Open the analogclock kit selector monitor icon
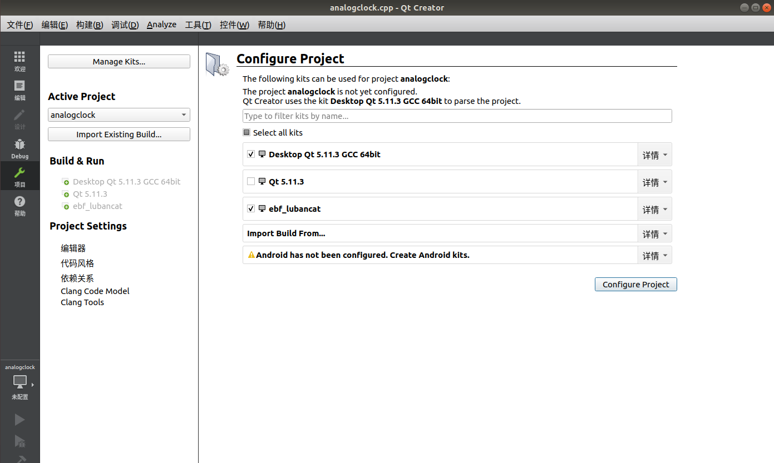 click(19, 382)
